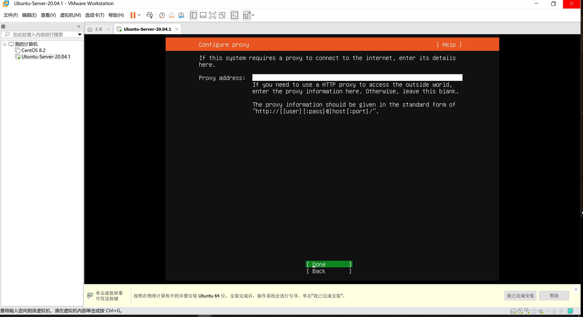
Task: Click the Unity mode toolbar icon
Action: pyautogui.click(x=222, y=15)
